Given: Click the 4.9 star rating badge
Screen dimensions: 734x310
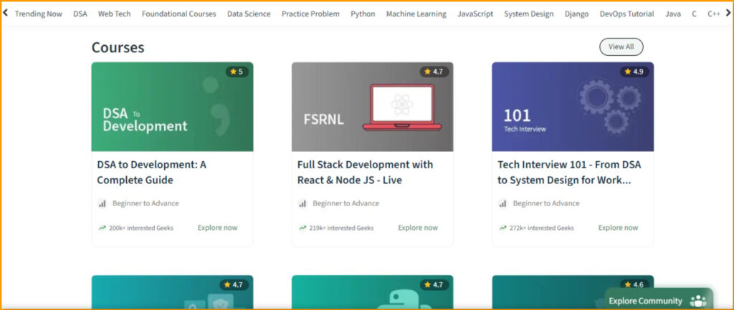Looking at the screenshot, I should (x=634, y=72).
